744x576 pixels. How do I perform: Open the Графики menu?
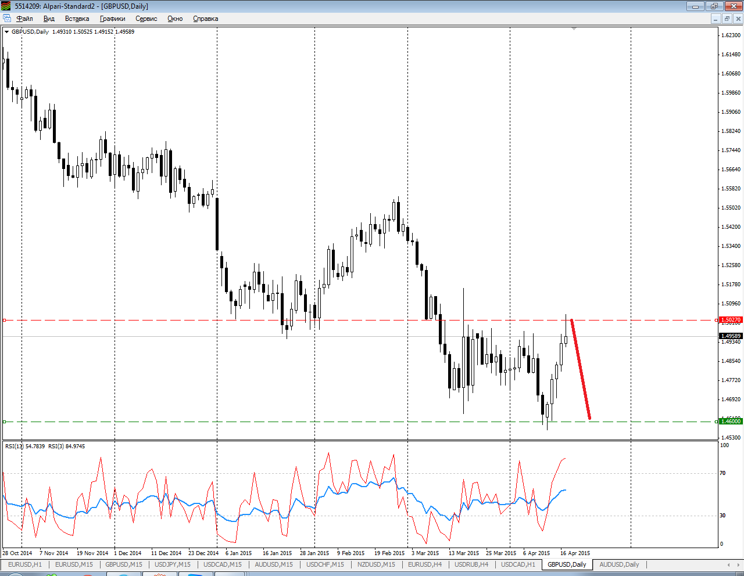[112, 19]
